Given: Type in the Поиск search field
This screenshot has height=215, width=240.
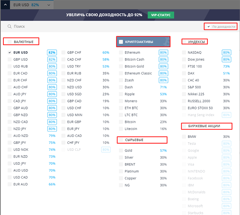Looking at the screenshot, I should click(100, 27).
